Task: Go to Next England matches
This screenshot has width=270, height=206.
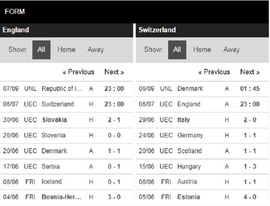Action: (114, 72)
